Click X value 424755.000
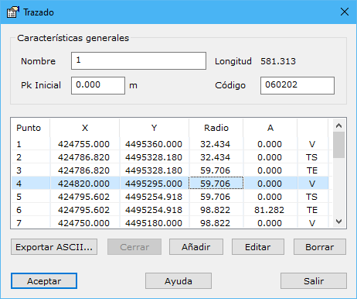This screenshot has height=299, width=357. [x=83, y=144]
